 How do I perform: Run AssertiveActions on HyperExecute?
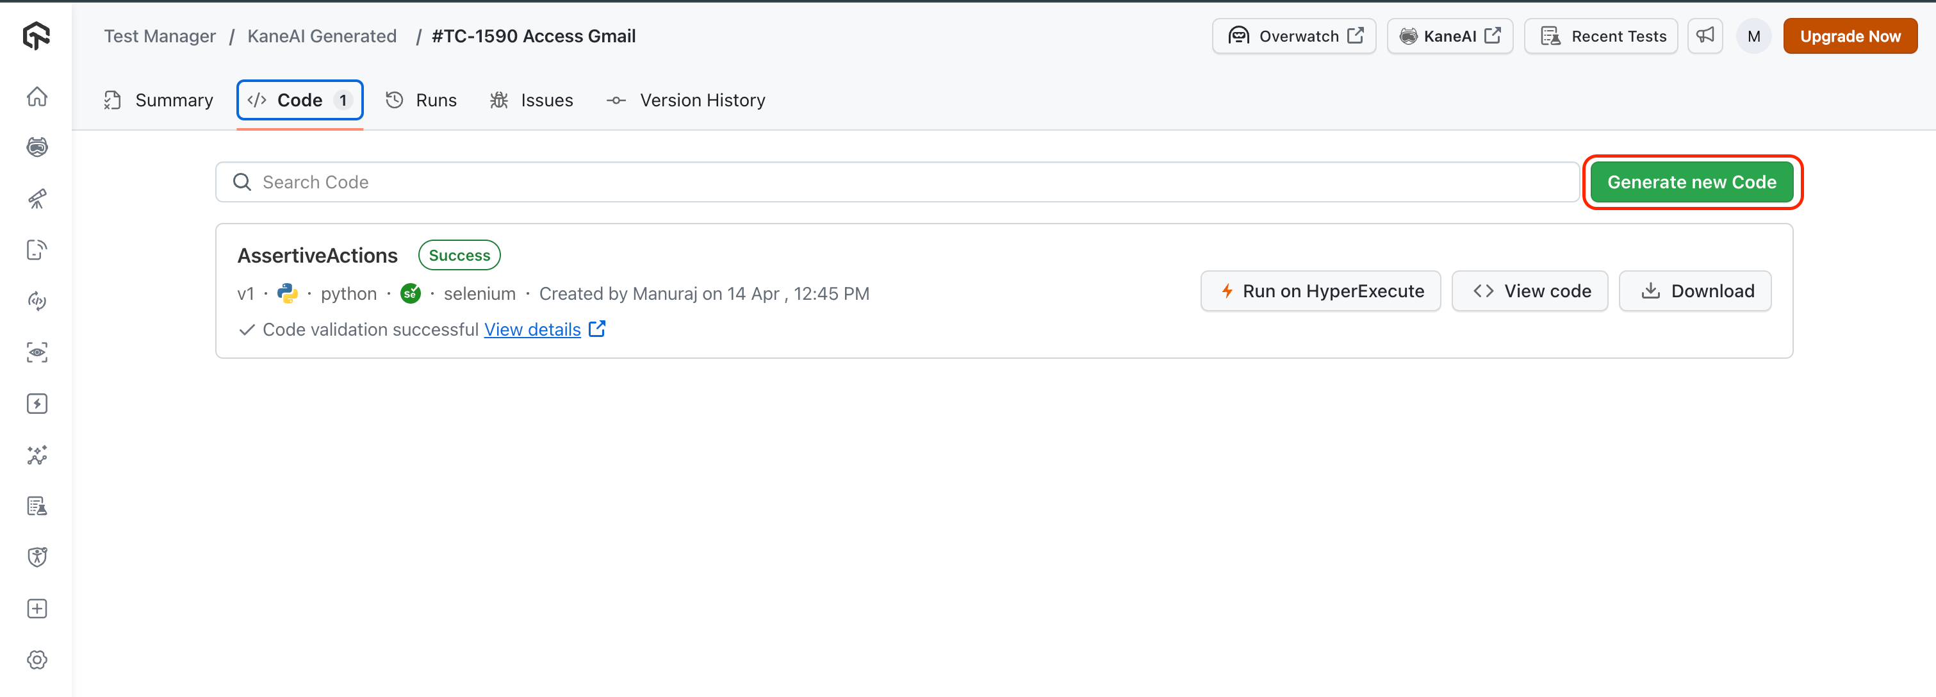click(1320, 291)
